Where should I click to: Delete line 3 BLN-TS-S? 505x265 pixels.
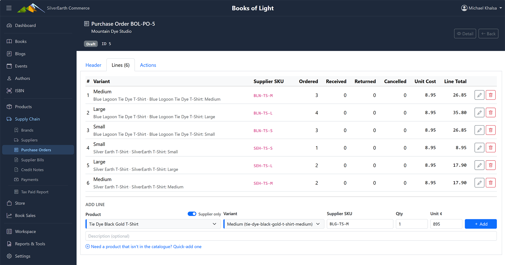pyautogui.click(x=491, y=130)
